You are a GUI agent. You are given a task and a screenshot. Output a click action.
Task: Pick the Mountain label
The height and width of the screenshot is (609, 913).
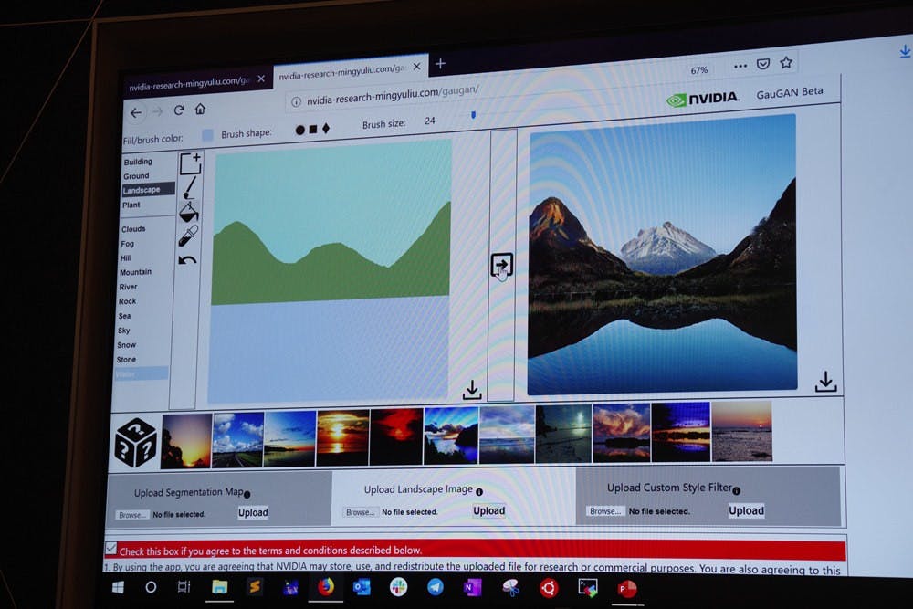[x=136, y=272]
